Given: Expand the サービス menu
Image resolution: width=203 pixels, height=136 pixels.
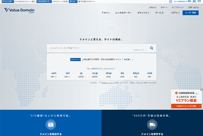Looking at the screenshot, I should pos(159,13).
